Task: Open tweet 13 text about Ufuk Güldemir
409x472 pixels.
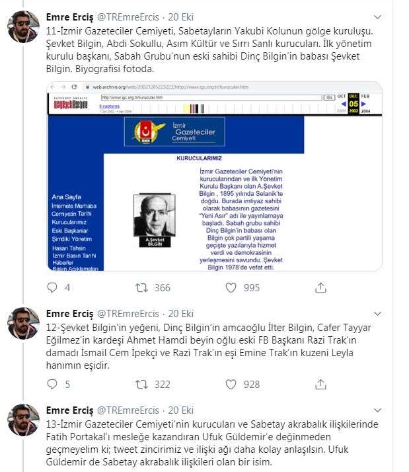Action: tap(212, 443)
